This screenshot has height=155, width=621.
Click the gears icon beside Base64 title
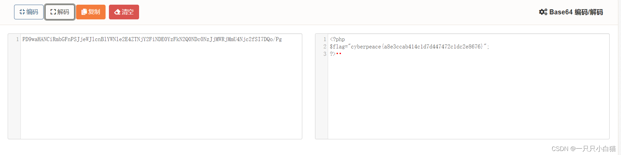coord(543,12)
